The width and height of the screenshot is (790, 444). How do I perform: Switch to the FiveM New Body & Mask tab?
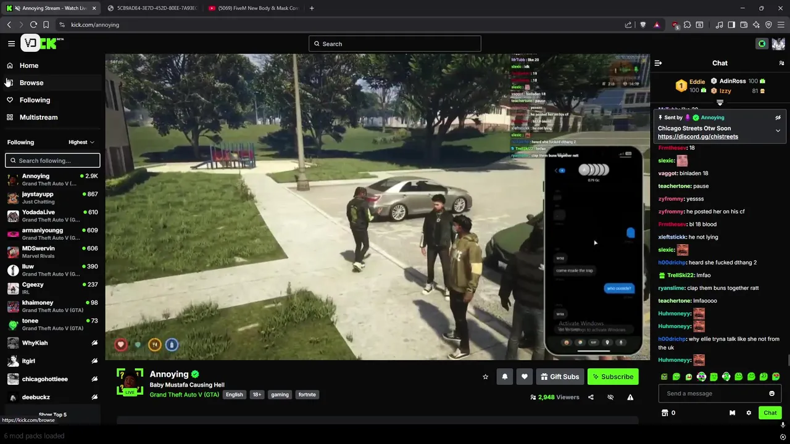[253, 8]
